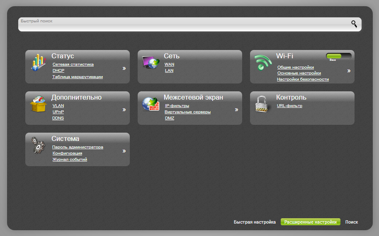Viewport: 379px width, 236px height.
Task: Open the URL-фильтр link
Action: tap(289, 106)
